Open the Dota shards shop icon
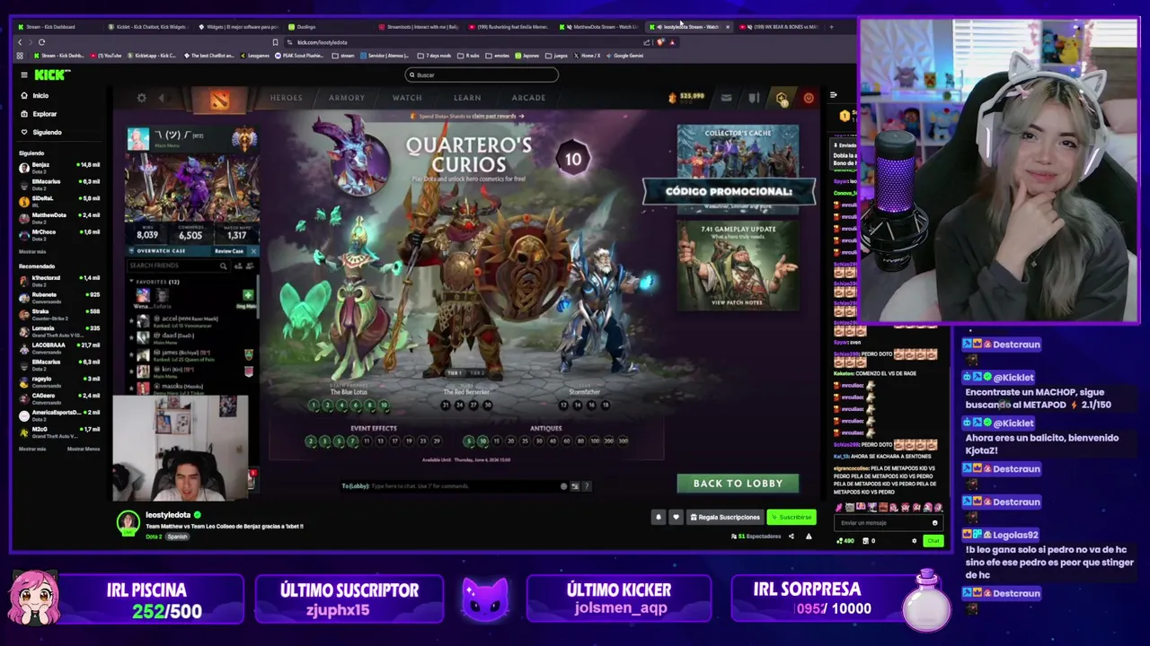Screen dimensions: 1150x646 coord(782,98)
